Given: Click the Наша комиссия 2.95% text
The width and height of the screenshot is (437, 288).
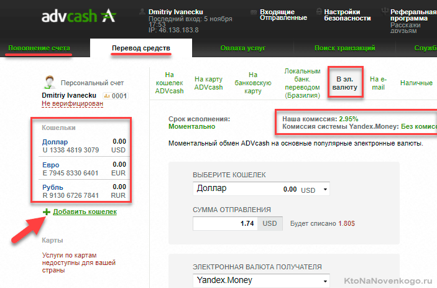Looking at the screenshot, I should click(320, 119).
